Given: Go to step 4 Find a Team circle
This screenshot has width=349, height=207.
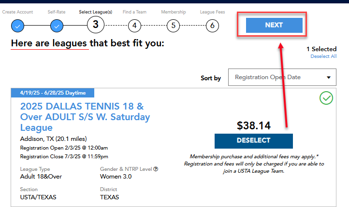Looking at the screenshot, I should (x=134, y=26).
